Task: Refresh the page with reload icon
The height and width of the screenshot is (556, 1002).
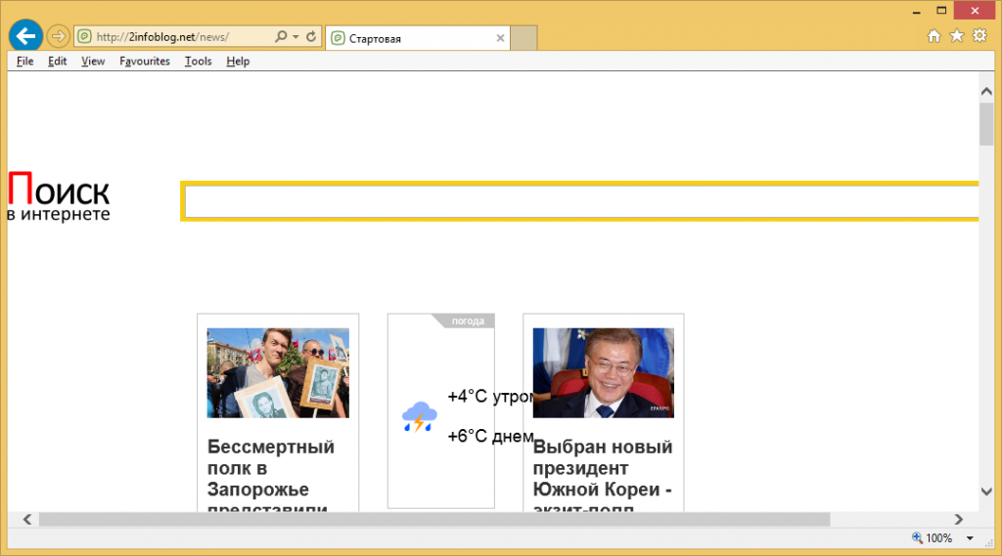Action: coord(311,37)
